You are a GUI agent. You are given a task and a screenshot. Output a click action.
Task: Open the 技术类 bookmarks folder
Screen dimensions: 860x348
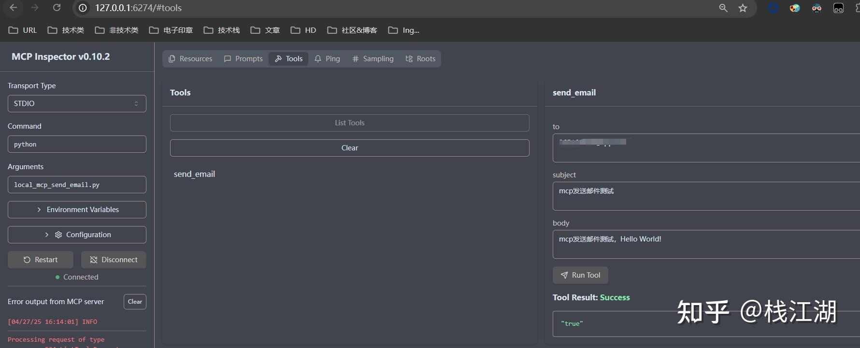(66, 30)
